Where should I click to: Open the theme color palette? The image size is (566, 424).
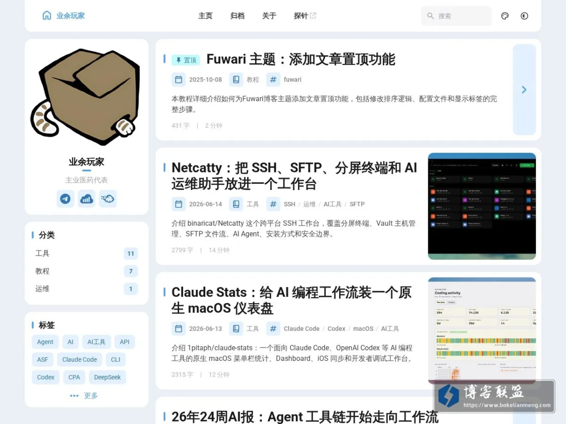click(505, 16)
